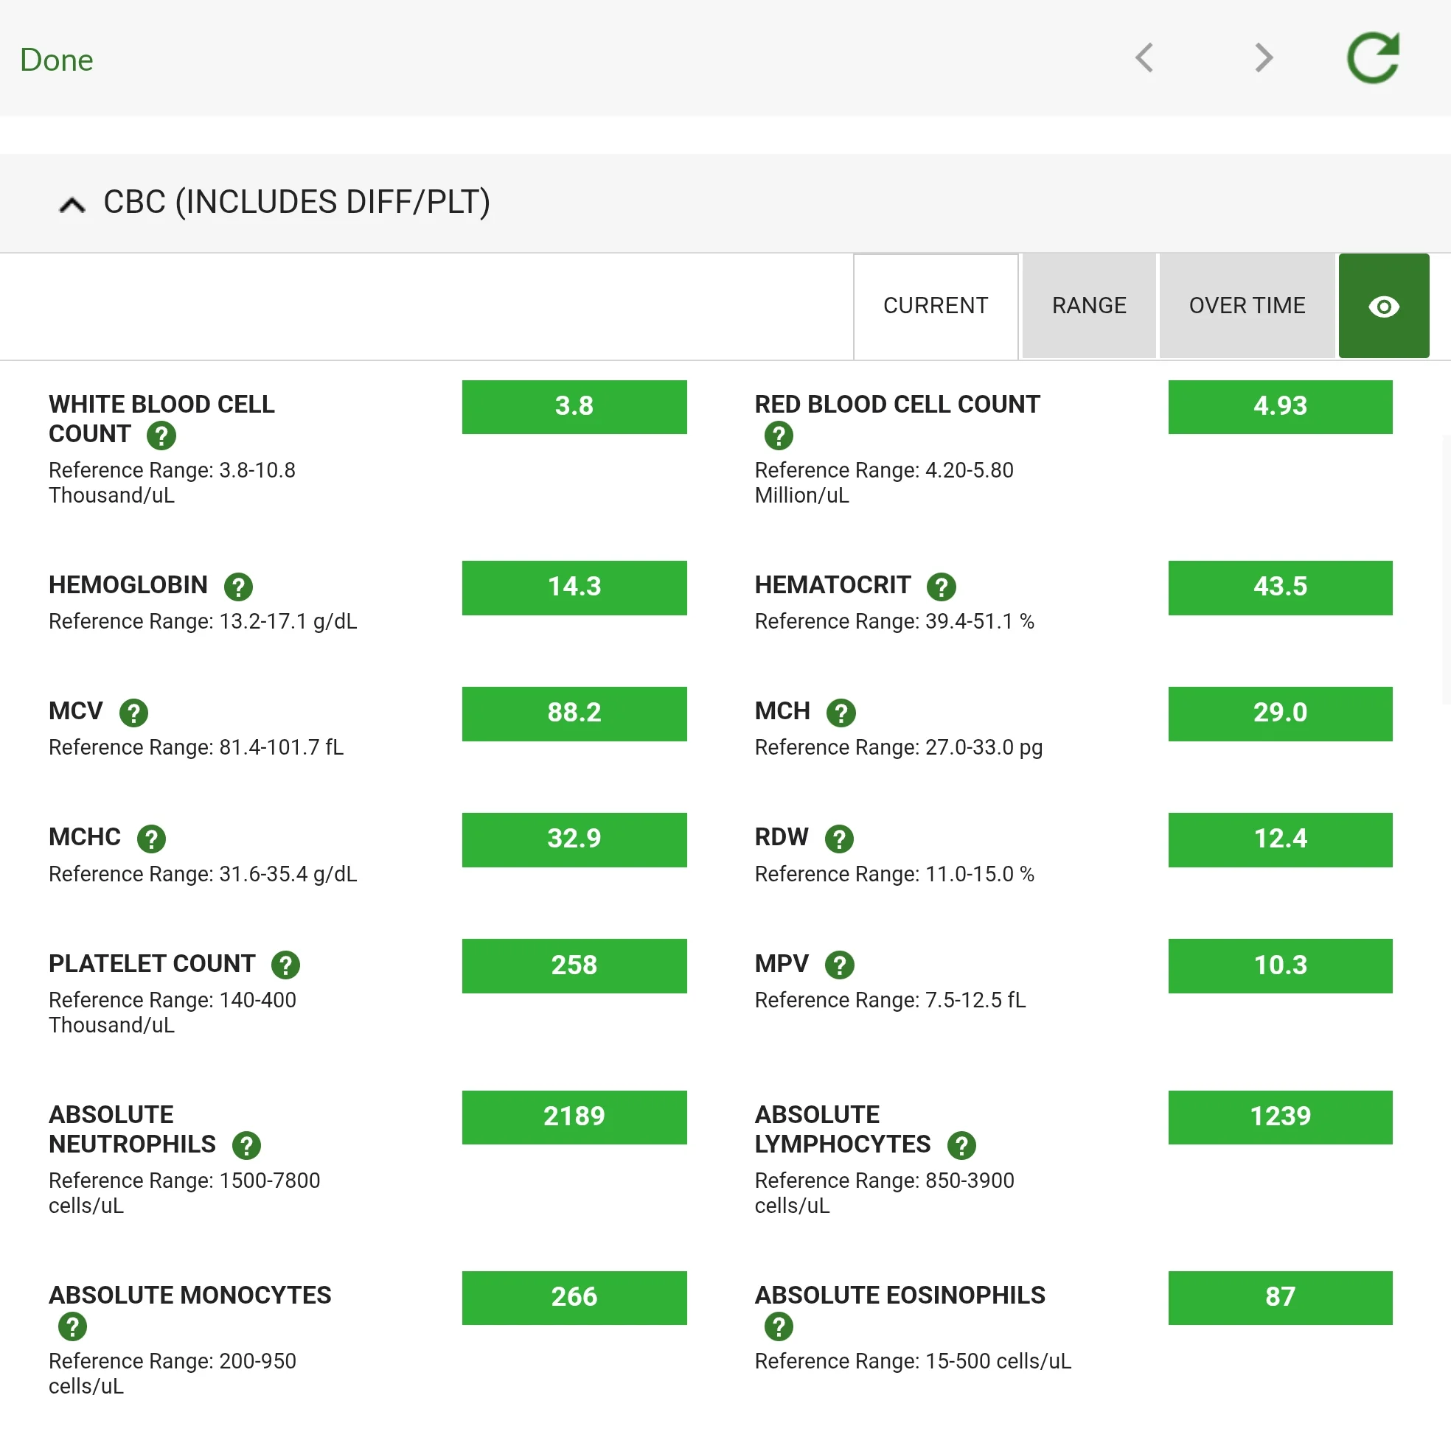Open help for White Blood Cell Count

click(161, 435)
